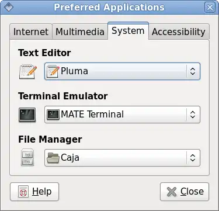Screen dimensions: 219x211
Task: Click the window menu diamond icon in title bar
Action: point(9,7)
